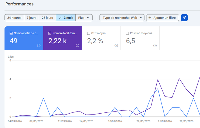This screenshot has height=128, width=200.
Task: Click the checkmark icon on 3 mois
Action: coord(60,18)
